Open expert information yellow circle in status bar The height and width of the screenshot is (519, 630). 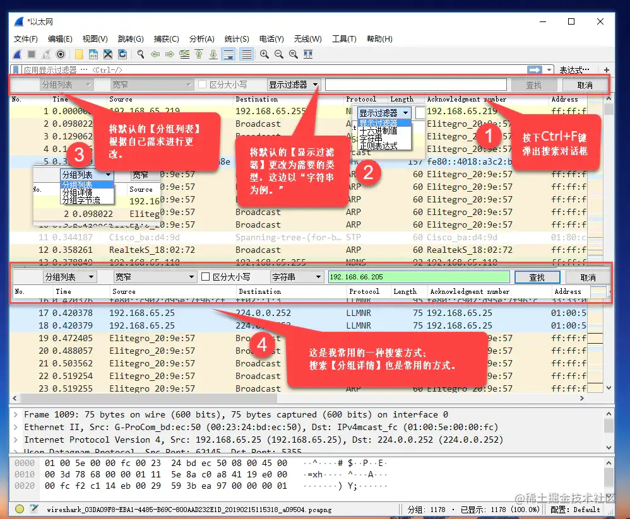[x=20, y=509]
